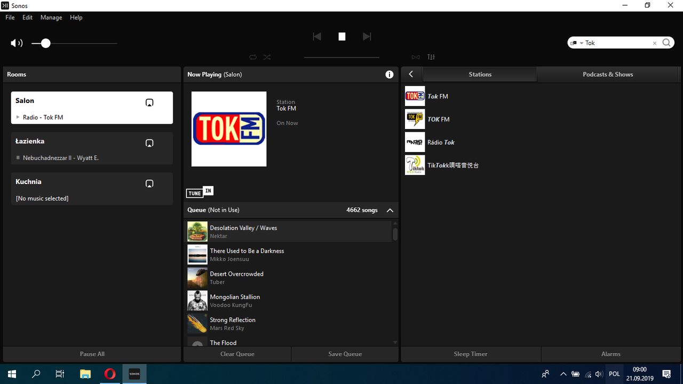Click Sonos taskbar icon
683x384 pixels.
click(x=134, y=374)
